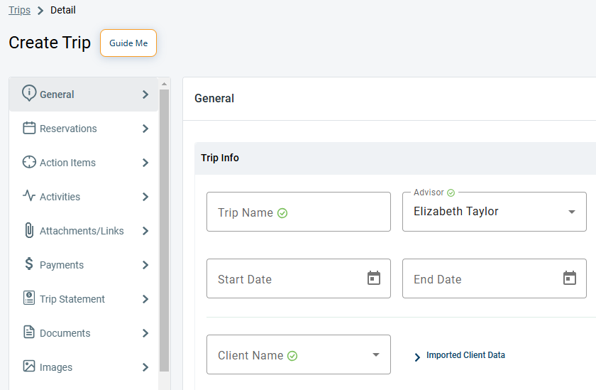Click into the Trip Name field
The image size is (596, 390).
pos(299,212)
